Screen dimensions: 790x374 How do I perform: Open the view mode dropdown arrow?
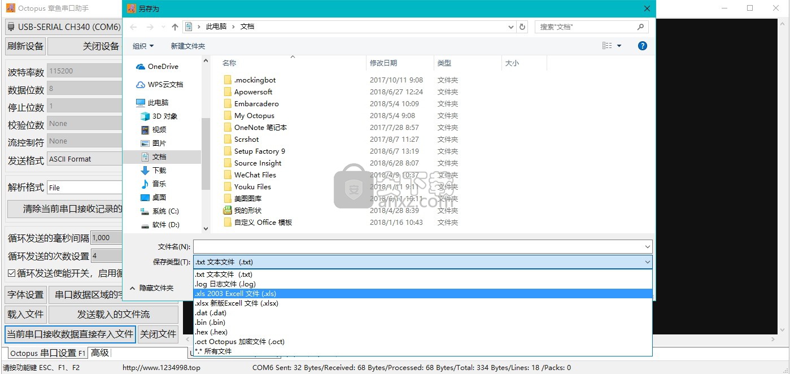click(619, 46)
